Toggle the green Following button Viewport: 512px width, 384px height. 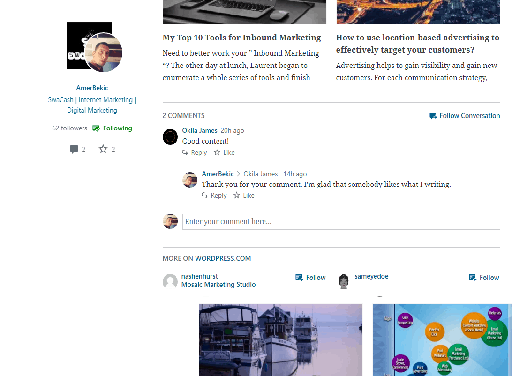113,128
